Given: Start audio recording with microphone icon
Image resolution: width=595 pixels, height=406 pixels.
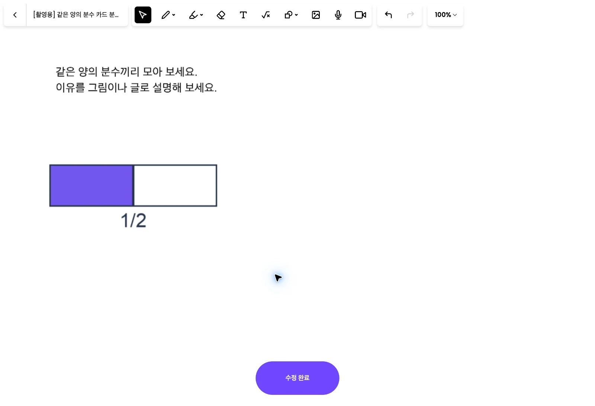Looking at the screenshot, I should click(338, 15).
